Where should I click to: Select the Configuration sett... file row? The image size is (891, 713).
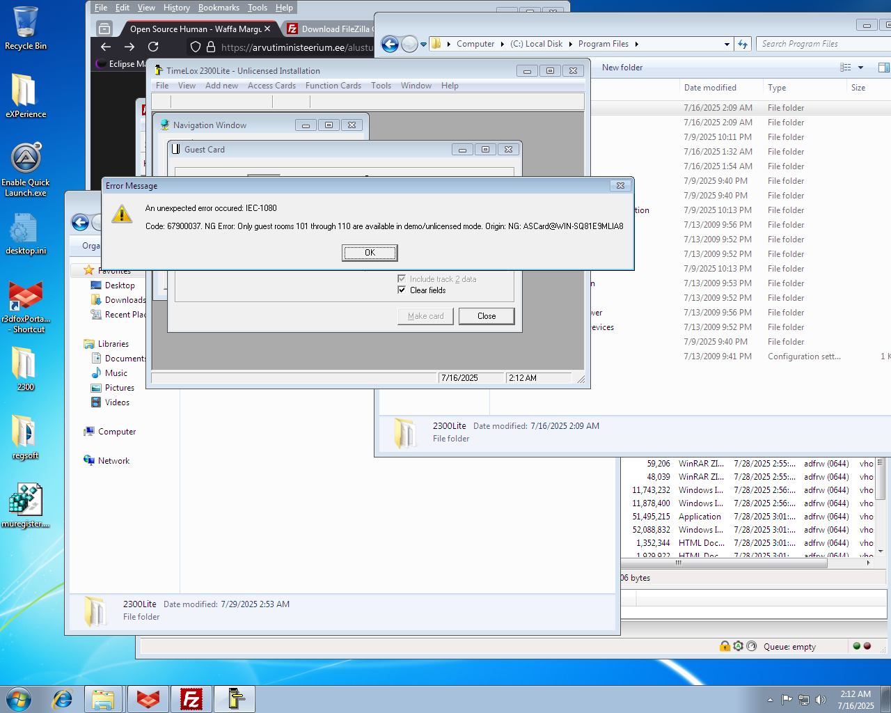coord(739,356)
